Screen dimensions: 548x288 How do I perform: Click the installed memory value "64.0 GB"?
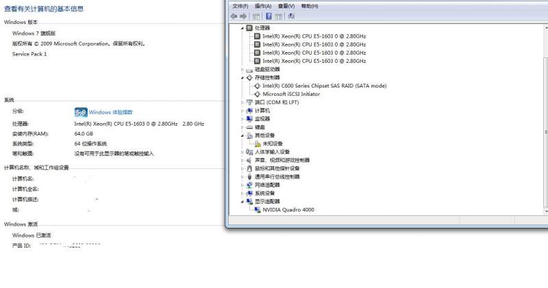click(x=84, y=133)
